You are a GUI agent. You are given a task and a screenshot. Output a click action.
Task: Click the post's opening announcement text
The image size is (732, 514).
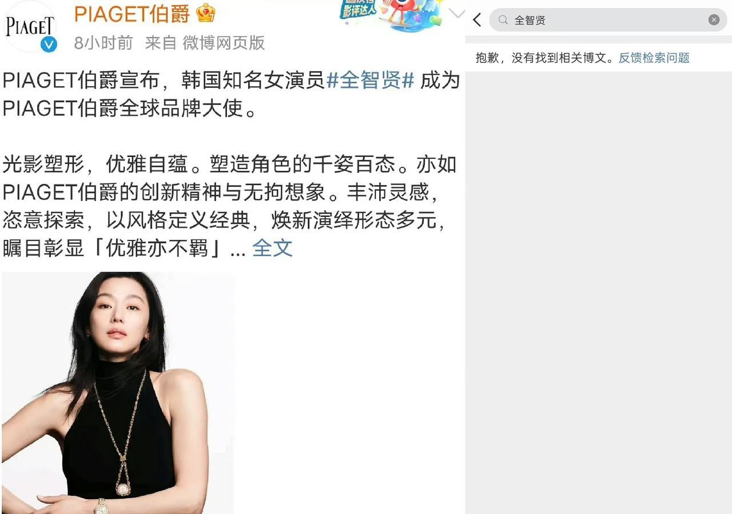(x=231, y=94)
